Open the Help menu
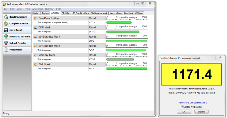 point(59,9)
